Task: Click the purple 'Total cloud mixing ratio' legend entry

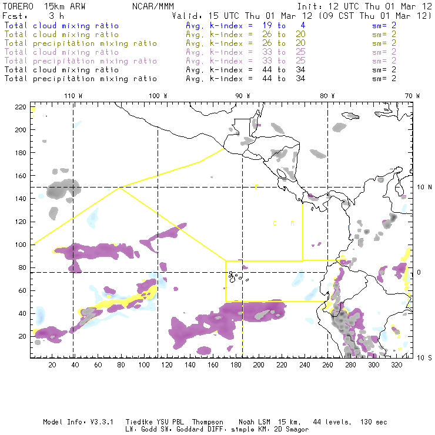Action: click(62, 52)
